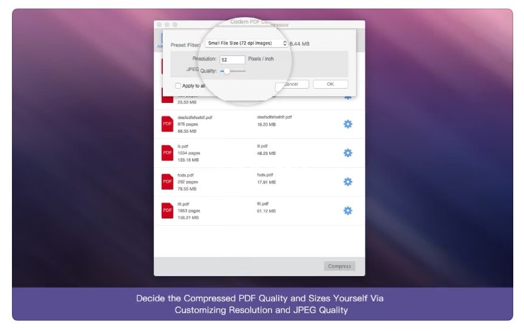
Task: Open the Preset Filter dropdown
Action: pyautogui.click(x=246, y=43)
